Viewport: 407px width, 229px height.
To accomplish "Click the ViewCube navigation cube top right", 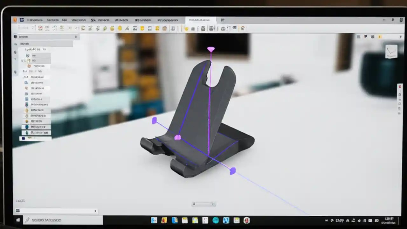I will (391, 52).
